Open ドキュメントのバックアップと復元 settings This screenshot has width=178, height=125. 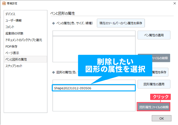click(24, 40)
